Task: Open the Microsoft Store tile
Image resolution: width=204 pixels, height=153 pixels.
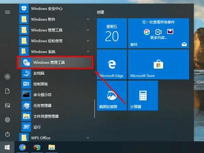Action: click(158, 64)
